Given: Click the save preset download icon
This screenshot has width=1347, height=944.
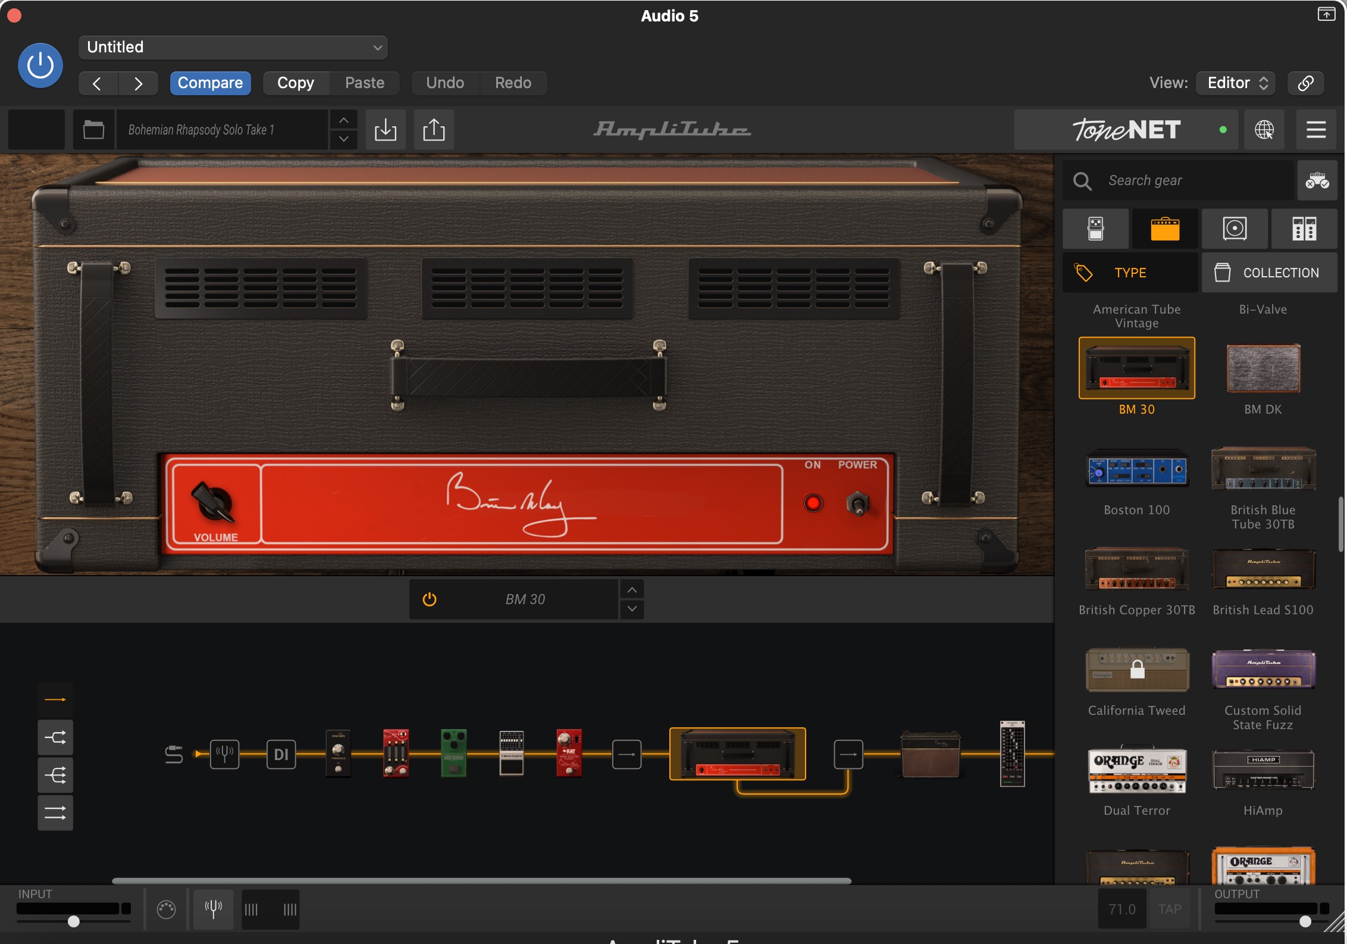Looking at the screenshot, I should [x=386, y=130].
